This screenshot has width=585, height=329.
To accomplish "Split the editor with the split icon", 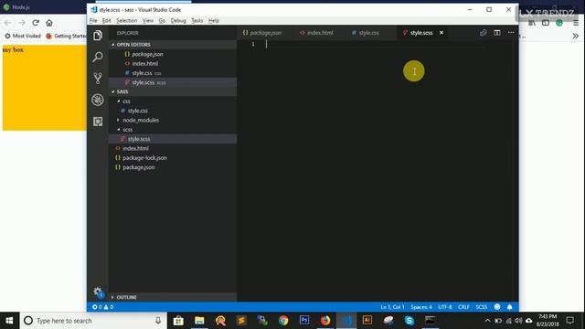I will click(497, 33).
